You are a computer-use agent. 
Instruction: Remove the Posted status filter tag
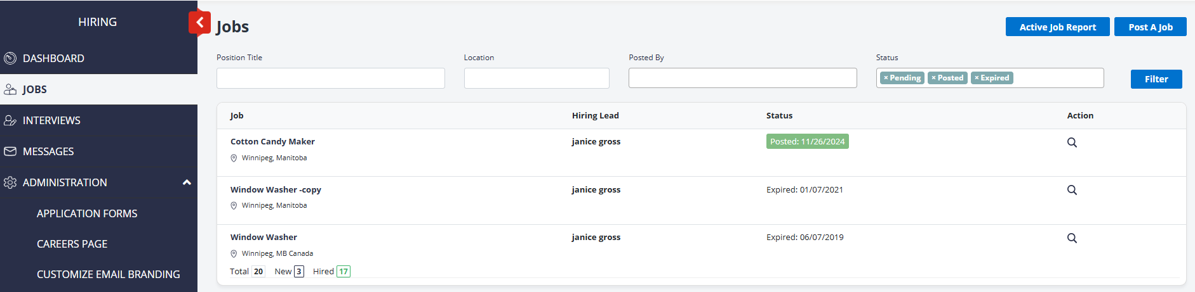[933, 78]
